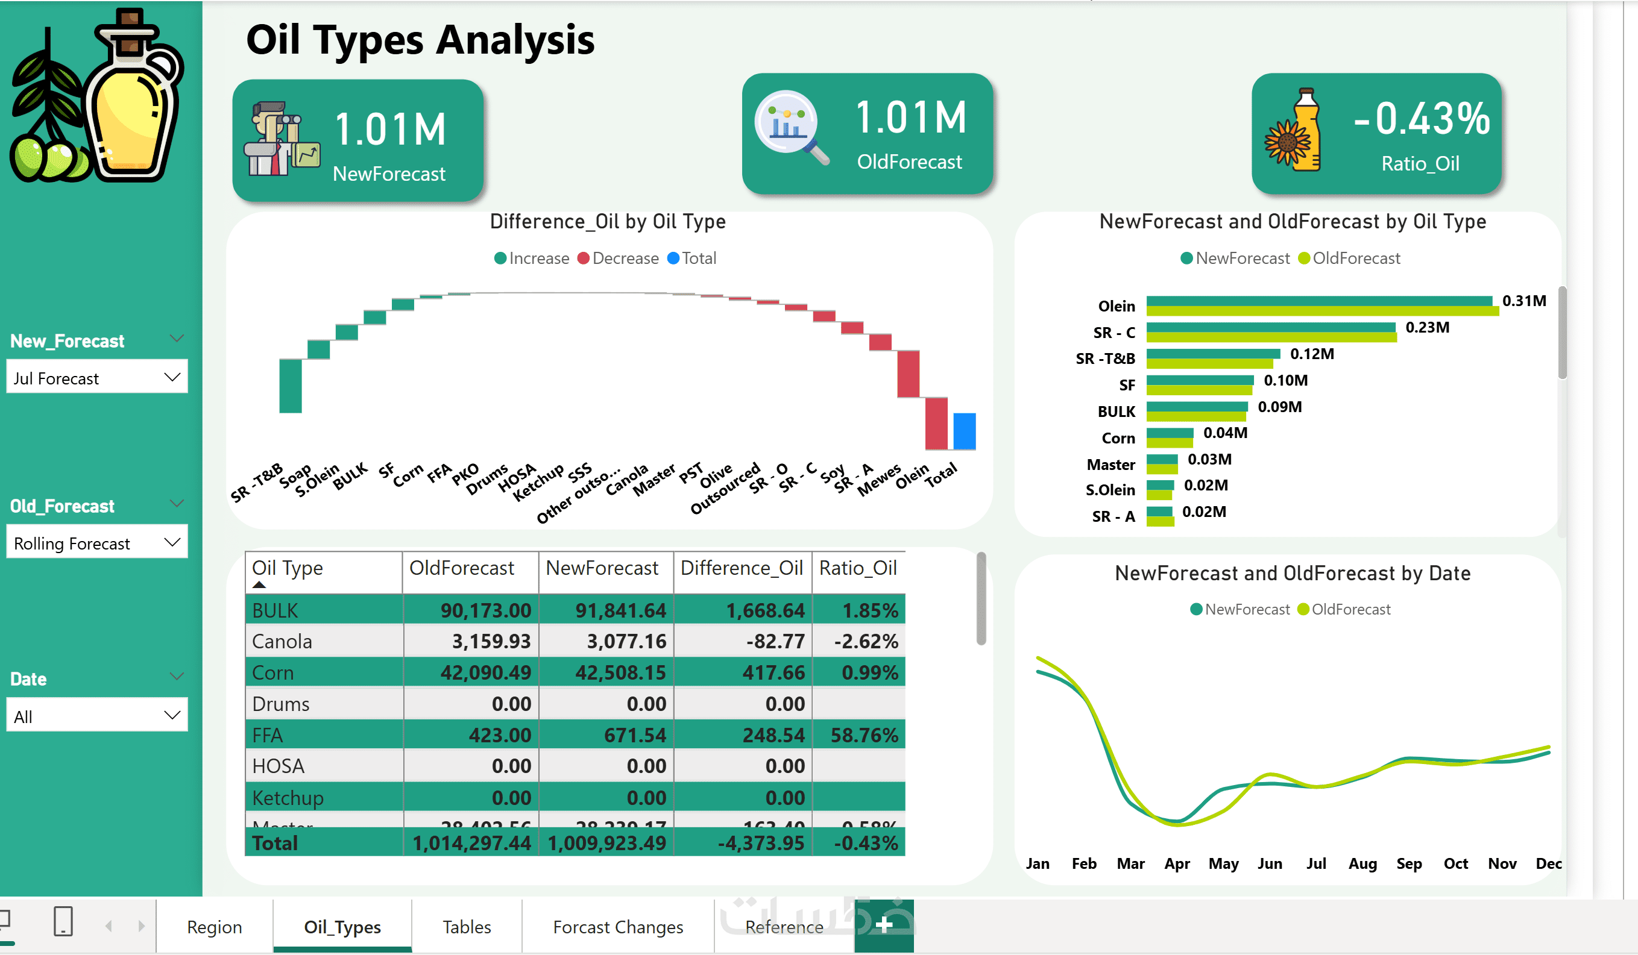Open the Forcast Changes tab
Screen dimensions: 1638x955
point(617,927)
